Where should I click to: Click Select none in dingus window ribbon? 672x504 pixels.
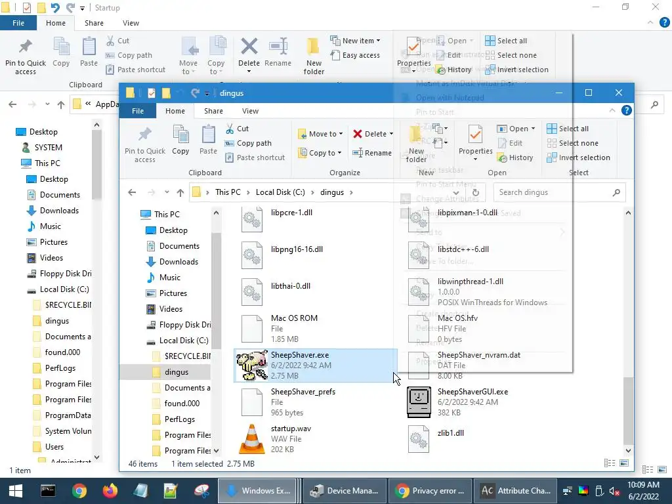[x=572, y=143]
